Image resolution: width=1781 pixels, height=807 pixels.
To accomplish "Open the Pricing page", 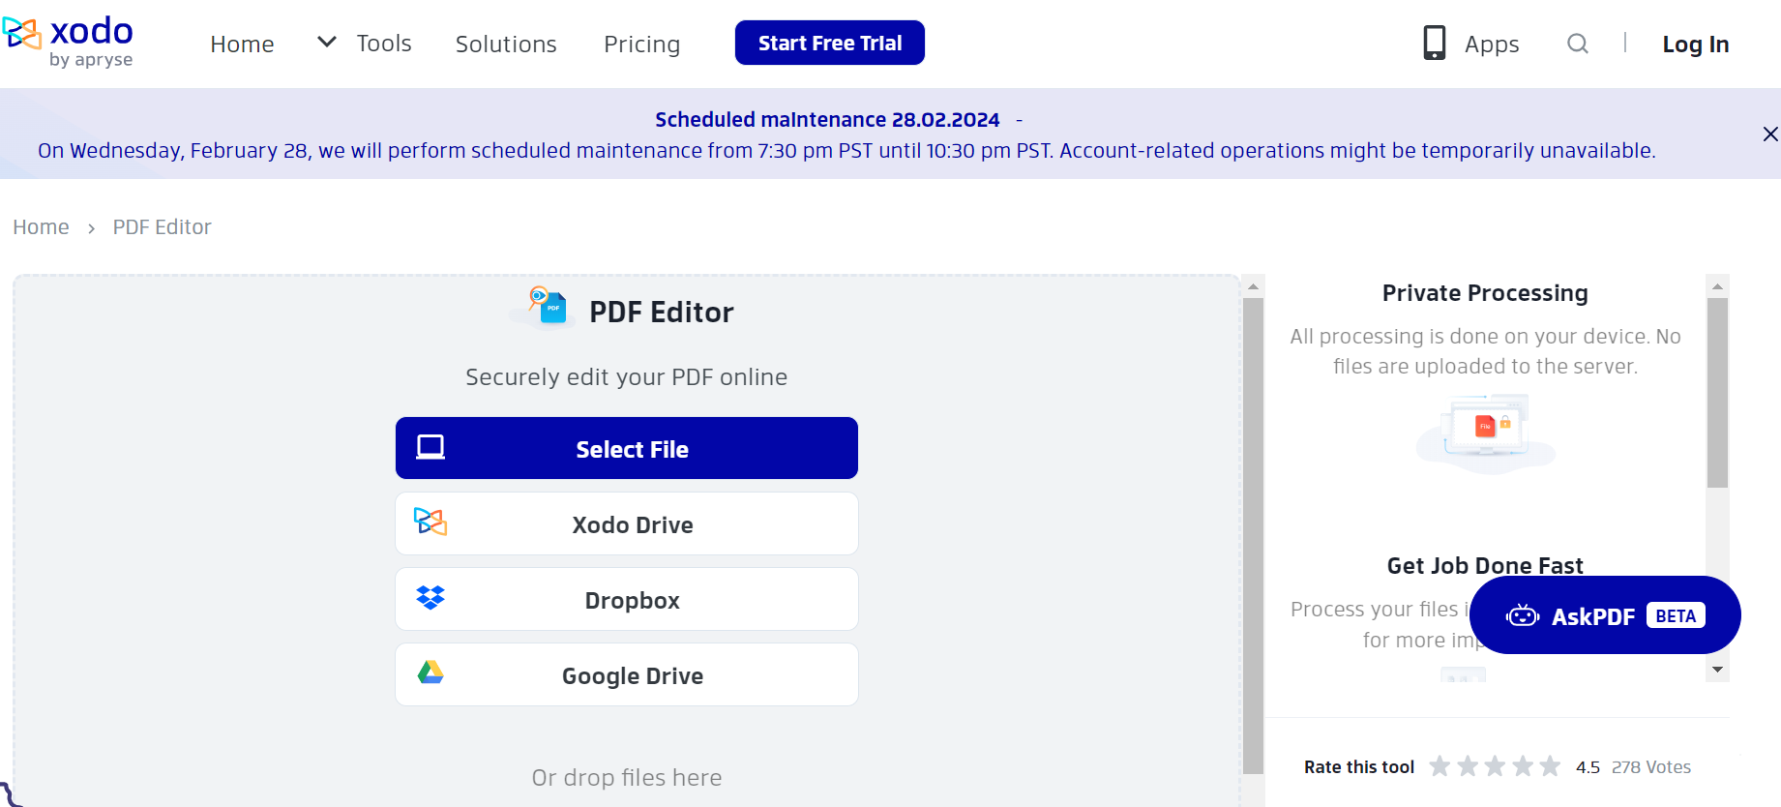I will [x=641, y=45].
